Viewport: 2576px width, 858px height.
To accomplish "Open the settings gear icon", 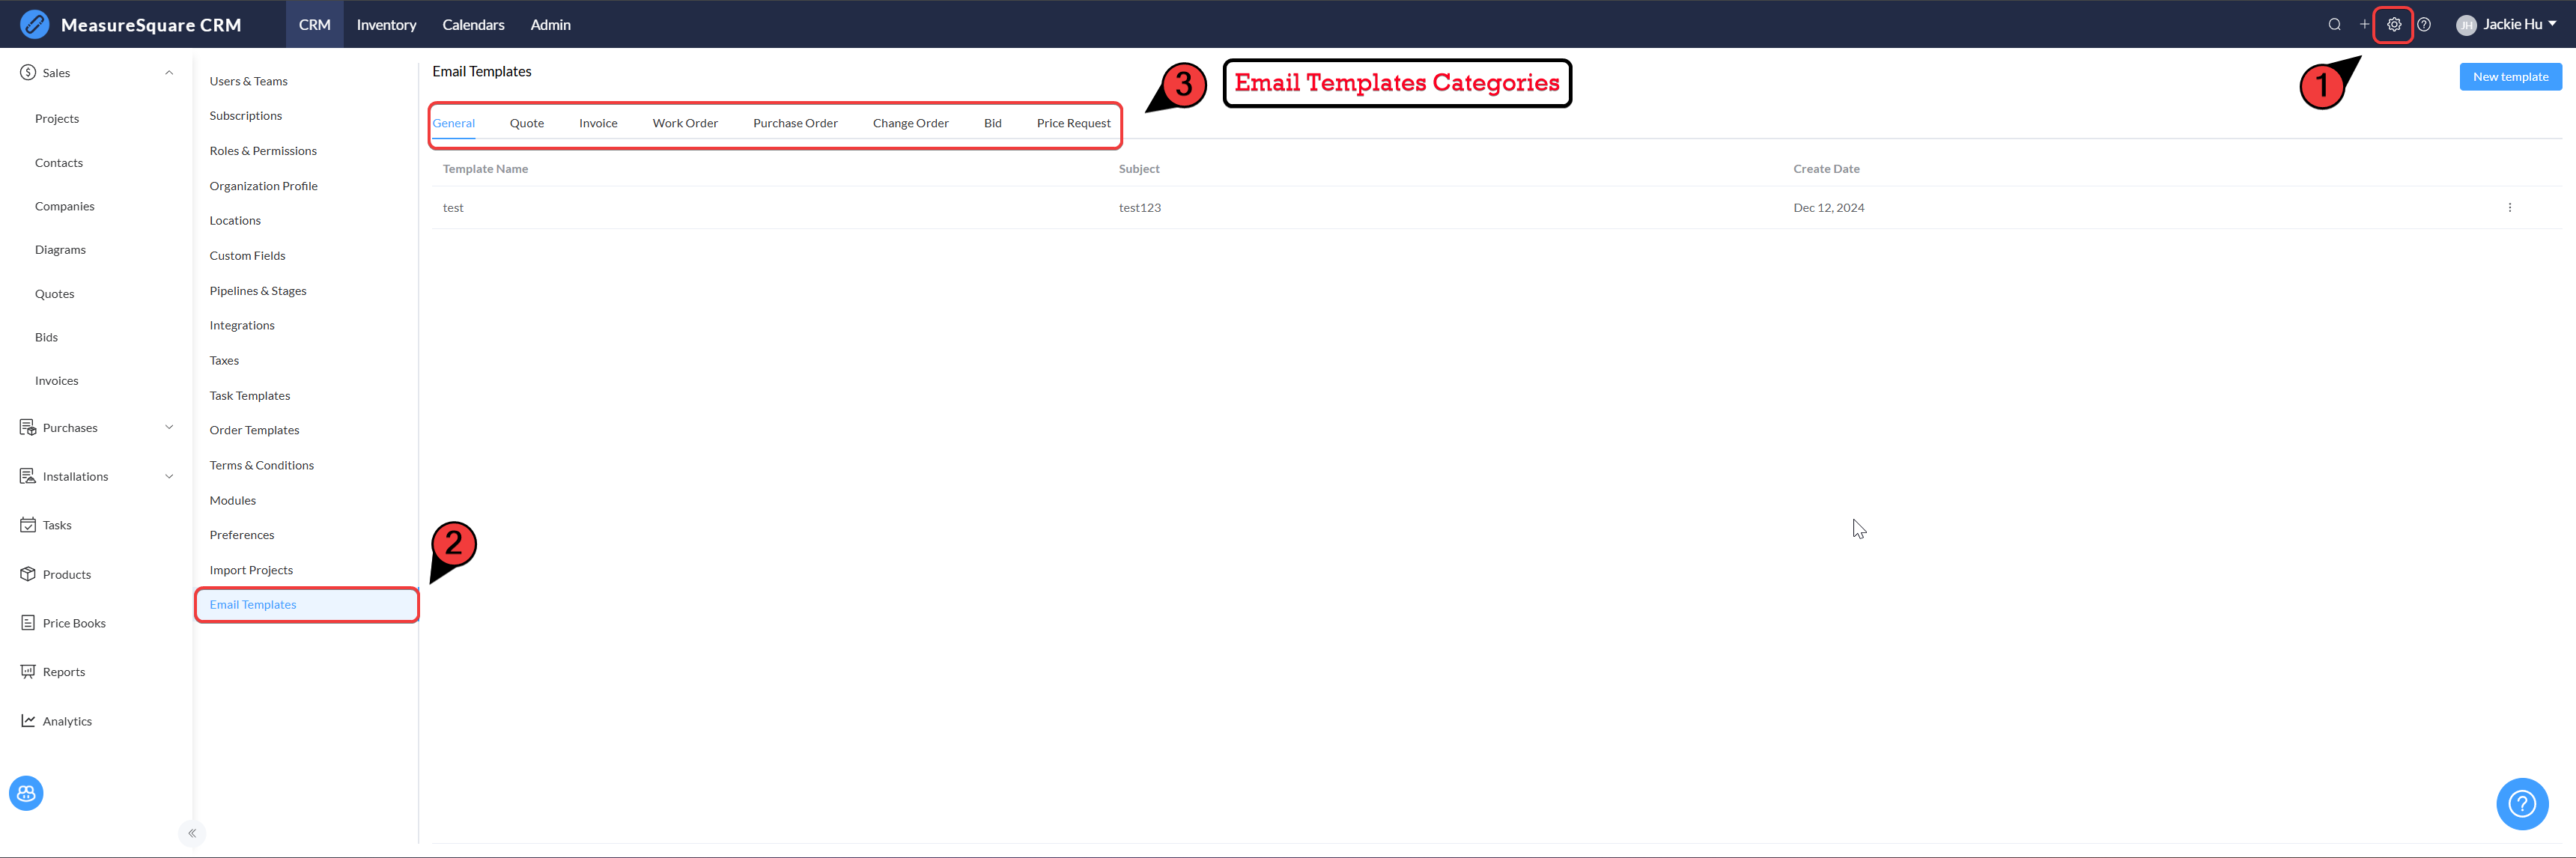I will point(2394,25).
